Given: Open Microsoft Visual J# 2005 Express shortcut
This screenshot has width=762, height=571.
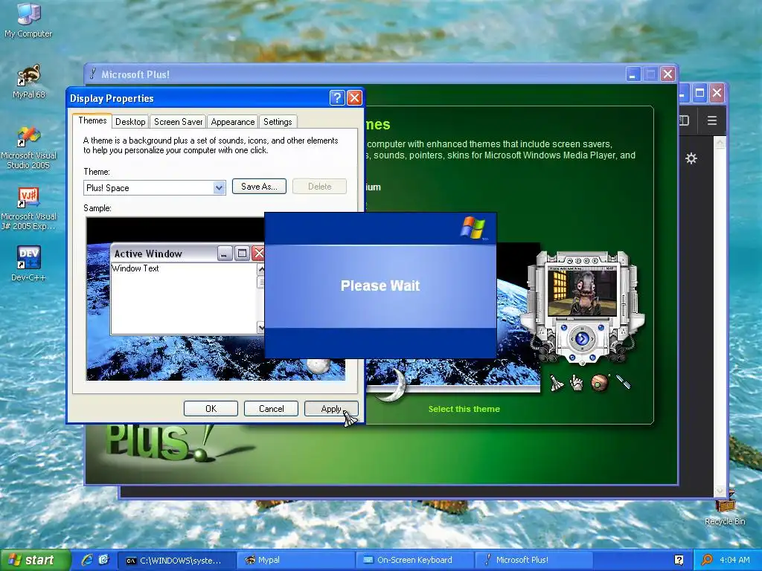Looking at the screenshot, I should (x=28, y=209).
